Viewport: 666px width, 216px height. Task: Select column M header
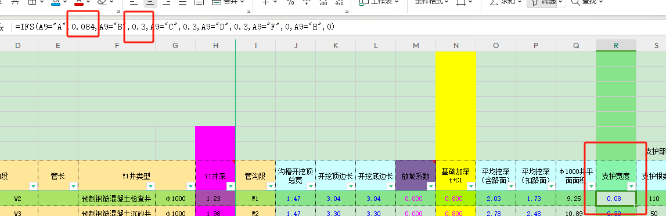point(415,45)
